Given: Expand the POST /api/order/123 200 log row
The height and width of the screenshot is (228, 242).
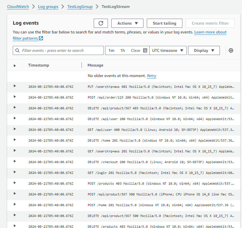Looking at the screenshot, I should pos(15,97).
